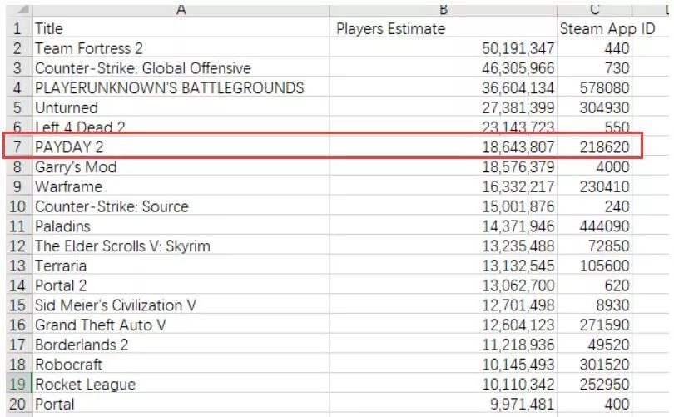Select the Rocket League title cell
This screenshot has height=417, width=674.
pos(181,385)
